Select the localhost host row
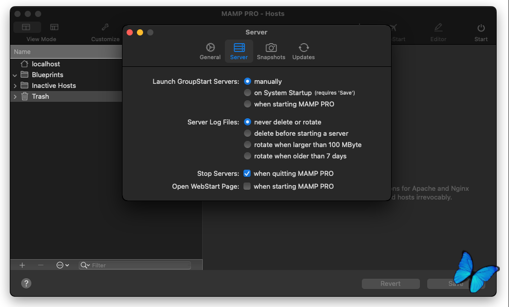Viewport: 509px width, 307px height. pos(66,64)
